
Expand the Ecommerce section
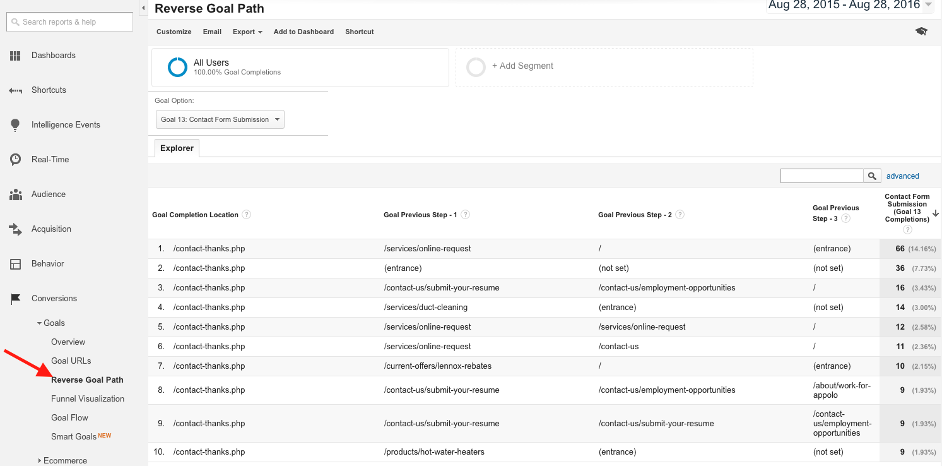(65, 460)
